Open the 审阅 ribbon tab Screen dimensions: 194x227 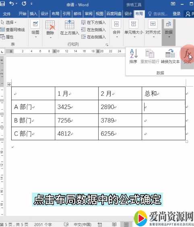89,14
